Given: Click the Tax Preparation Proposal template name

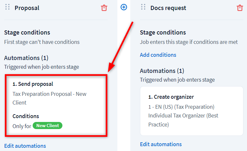Looking at the screenshot, I should [x=49, y=98].
